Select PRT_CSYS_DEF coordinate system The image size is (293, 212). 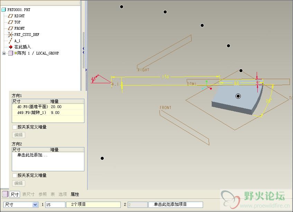tap(27, 35)
